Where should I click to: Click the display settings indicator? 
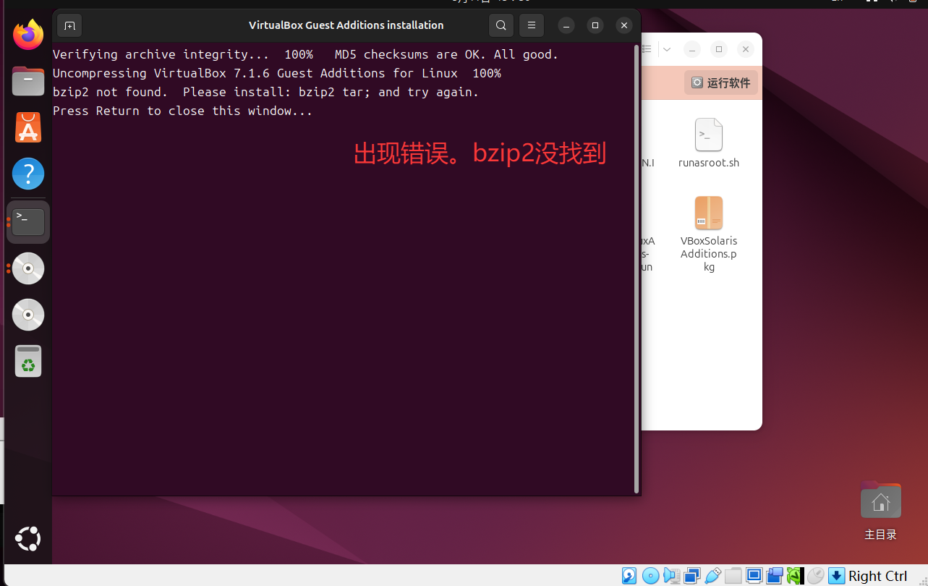coord(754,576)
